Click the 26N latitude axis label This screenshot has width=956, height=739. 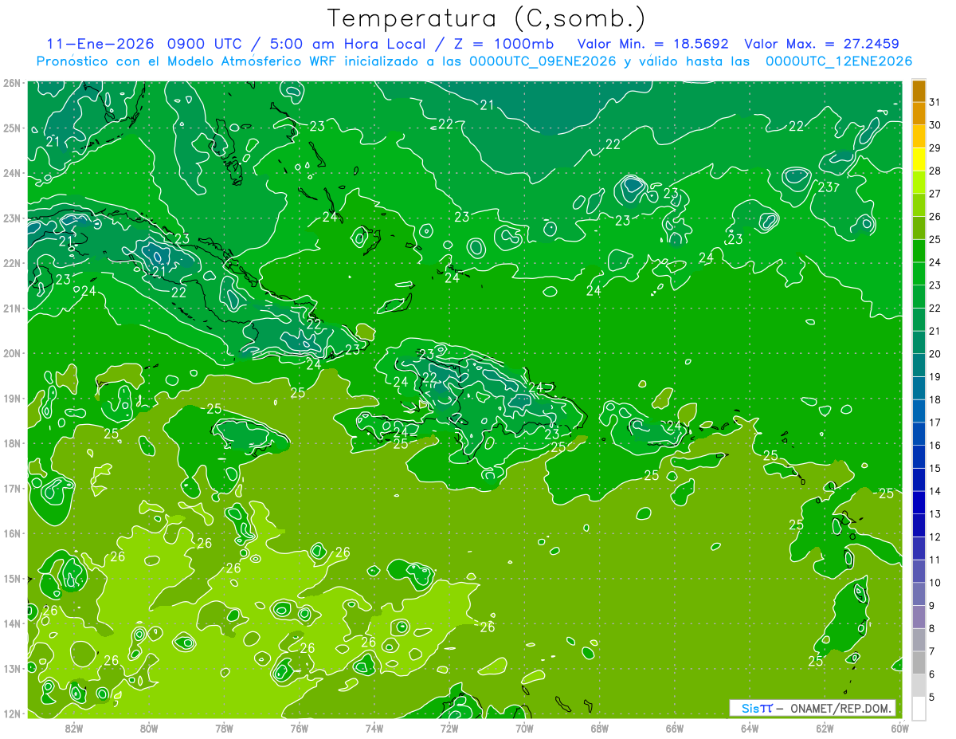pos(11,83)
